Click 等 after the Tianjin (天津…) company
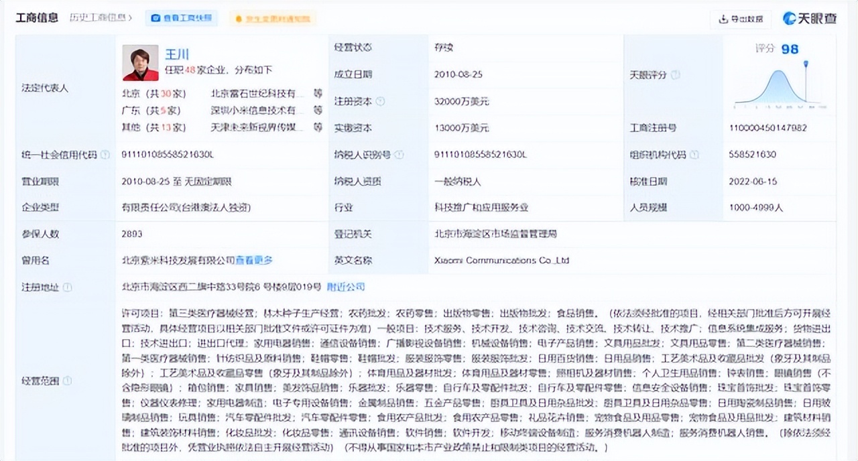 pyautogui.click(x=318, y=127)
